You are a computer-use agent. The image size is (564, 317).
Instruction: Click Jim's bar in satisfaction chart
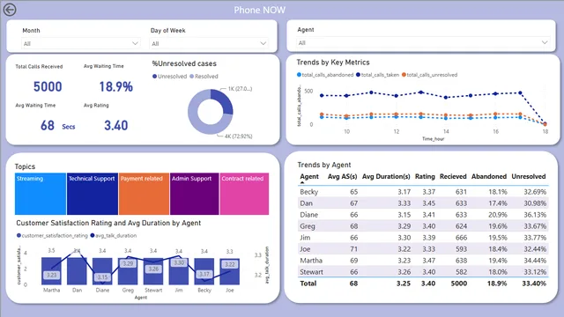[x=179, y=271]
